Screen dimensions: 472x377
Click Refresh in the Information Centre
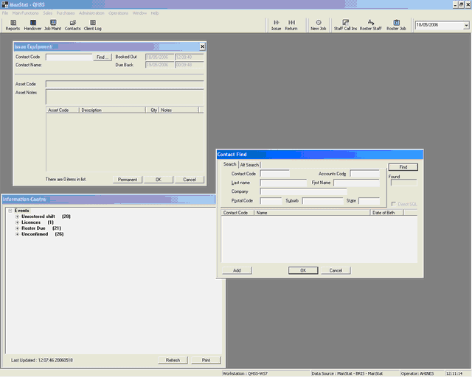[x=173, y=360]
